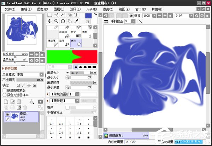Select the Rotate view tool

[x=63, y=21]
